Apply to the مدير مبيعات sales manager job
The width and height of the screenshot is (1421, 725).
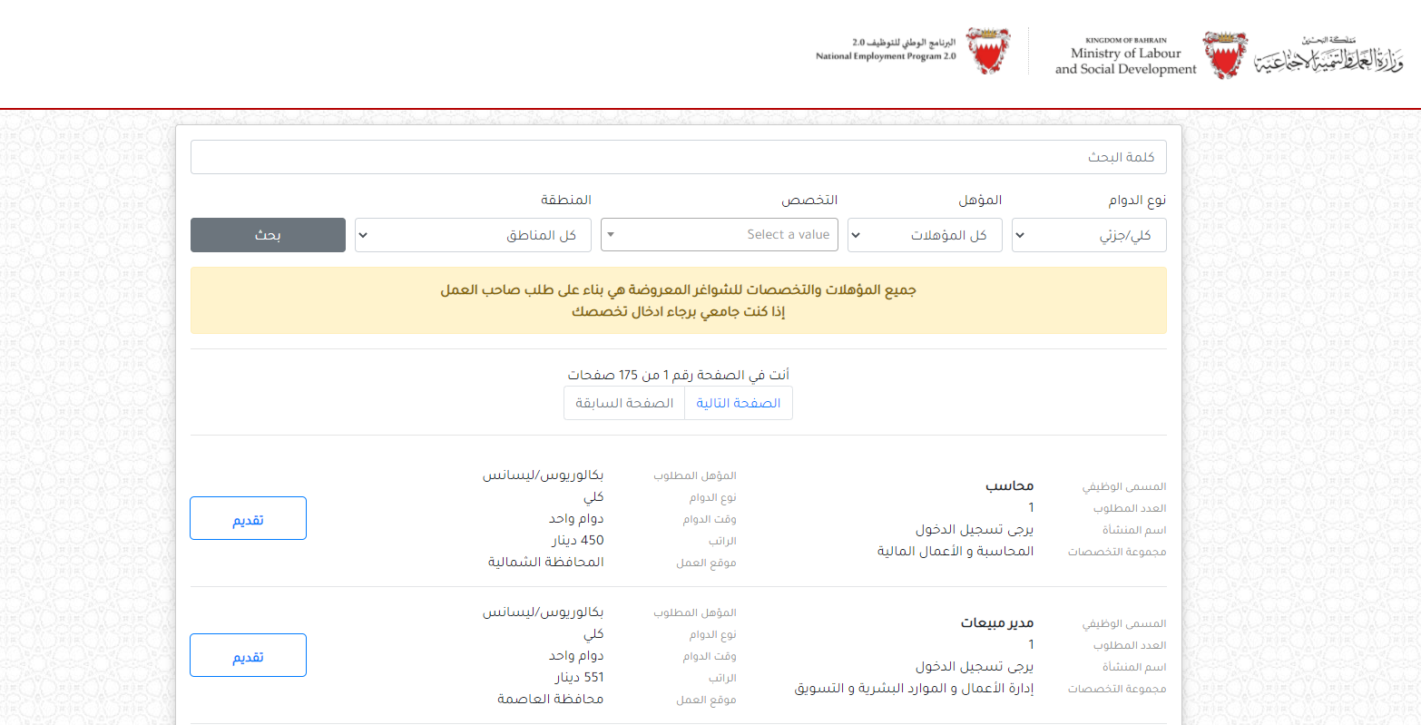tap(248, 655)
